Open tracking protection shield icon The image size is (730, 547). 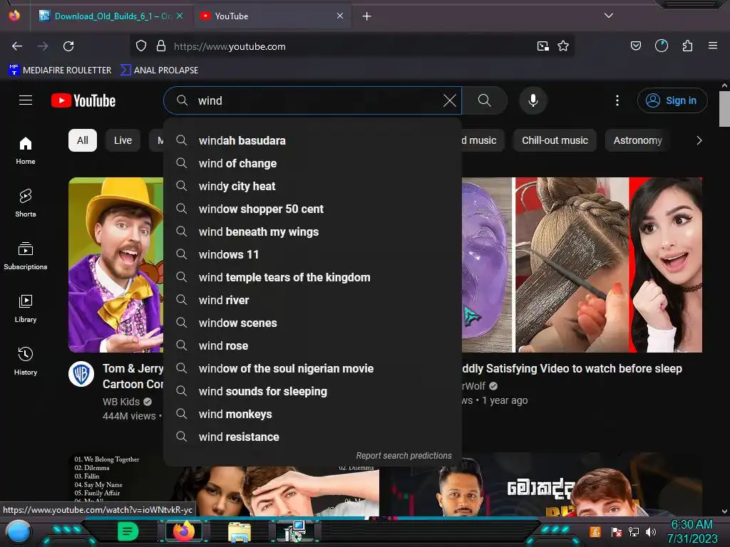click(141, 46)
